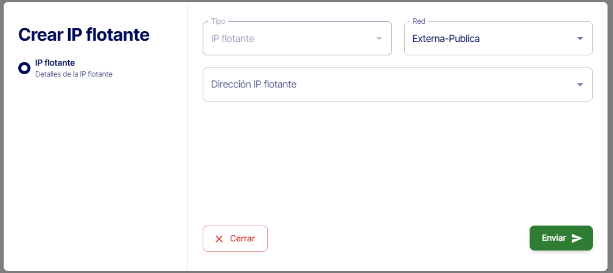This screenshot has width=613, height=273.
Task: Click the X icon inside Cerrar button
Action: (x=219, y=239)
